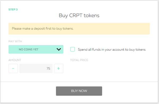
Task: Click the PAY WITH field label
Action: tap(15, 41)
